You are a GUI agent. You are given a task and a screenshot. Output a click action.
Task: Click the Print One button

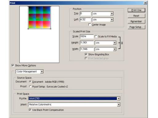pyautogui.click(x=136, y=10)
